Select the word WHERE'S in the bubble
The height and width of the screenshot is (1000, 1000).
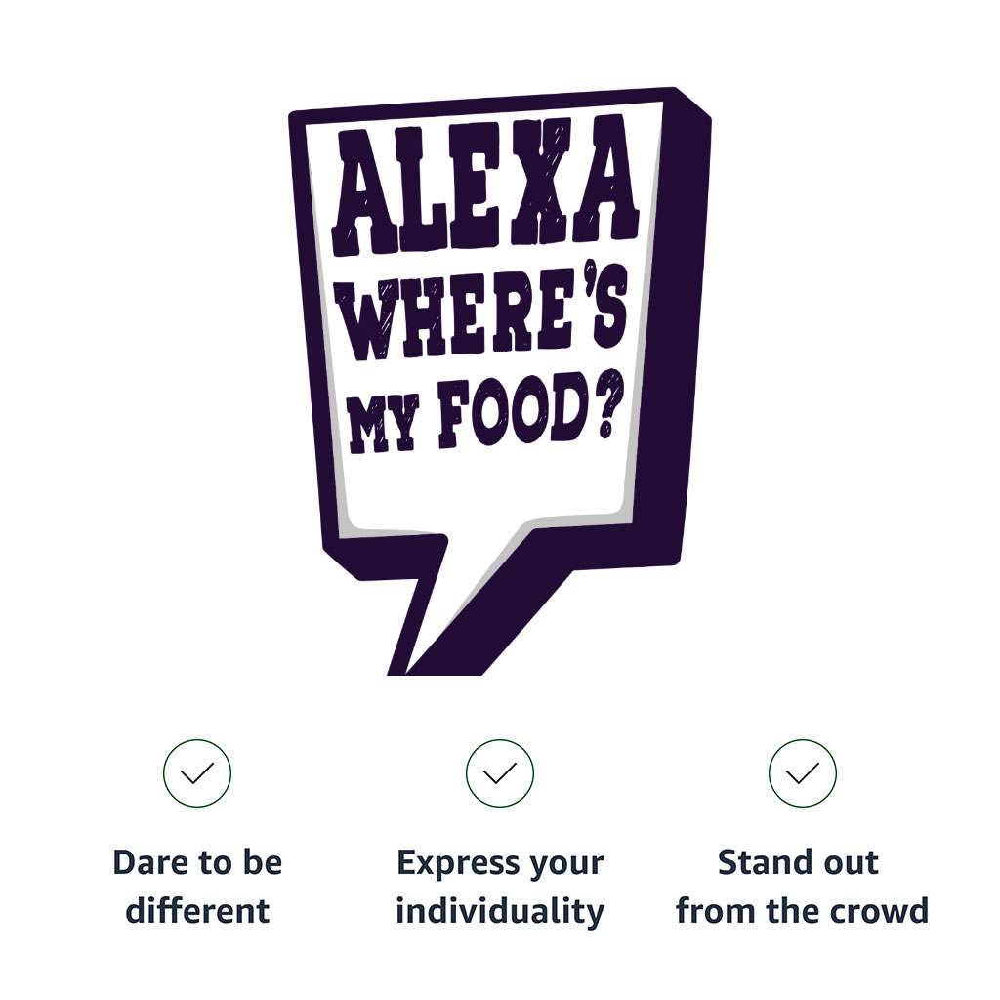click(479, 312)
